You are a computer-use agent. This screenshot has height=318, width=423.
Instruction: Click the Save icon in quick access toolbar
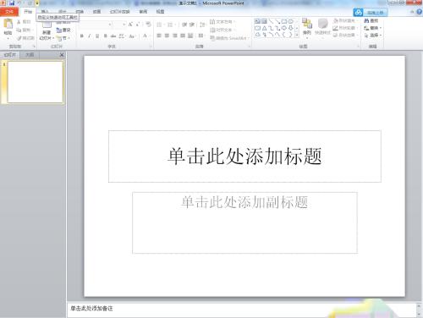click(x=12, y=3)
